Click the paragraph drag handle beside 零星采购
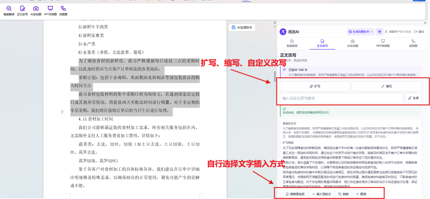This screenshot has width=430, height=199. click(x=62, y=112)
